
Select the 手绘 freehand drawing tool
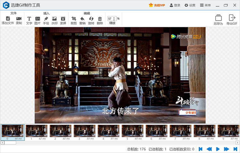pos(46,19)
